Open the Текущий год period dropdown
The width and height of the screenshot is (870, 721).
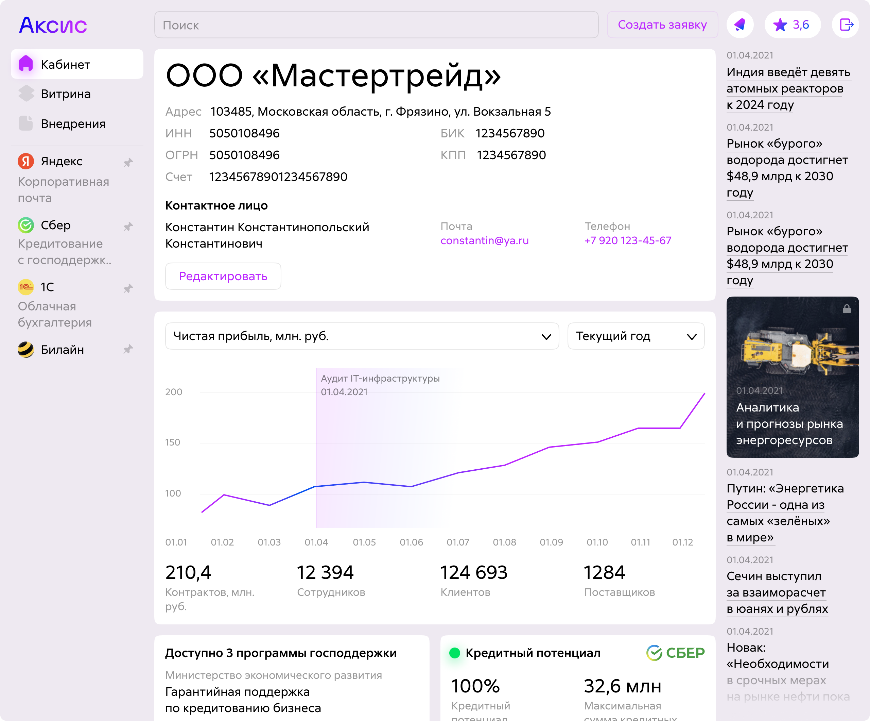636,336
